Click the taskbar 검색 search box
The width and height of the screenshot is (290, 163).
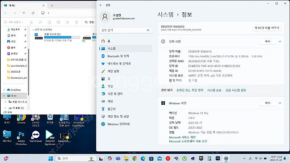76,159
